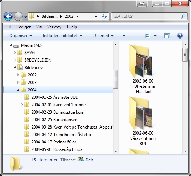The width and height of the screenshot is (191, 176).
Task: Select the Media (M:) drive icon
Action: (x=16, y=46)
